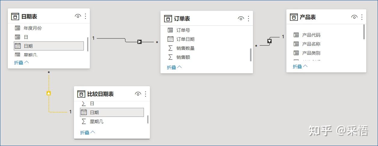Click the 订单表 table header icon

point(168,19)
